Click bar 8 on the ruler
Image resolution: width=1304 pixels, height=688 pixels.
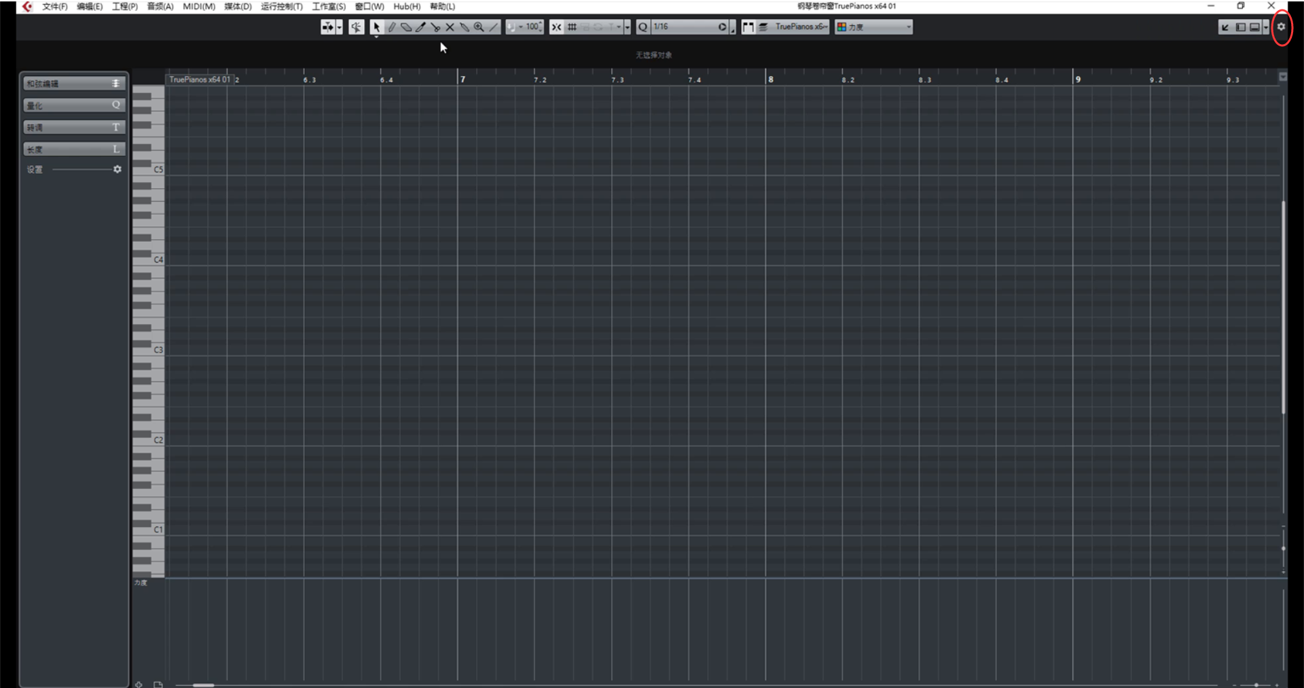770,79
